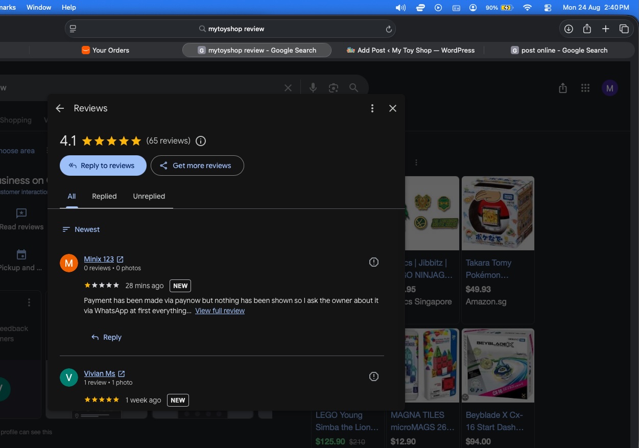This screenshot has width=639, height=448.
Task: Open the Newest sort dropdown
Action: (81, 229)
